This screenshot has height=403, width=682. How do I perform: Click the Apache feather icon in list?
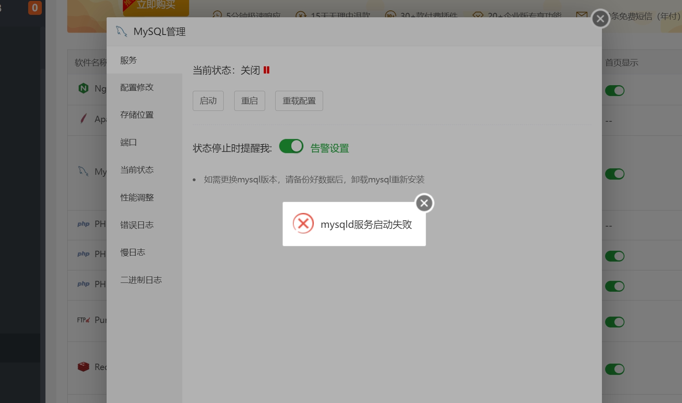click(x=83, y=119)
